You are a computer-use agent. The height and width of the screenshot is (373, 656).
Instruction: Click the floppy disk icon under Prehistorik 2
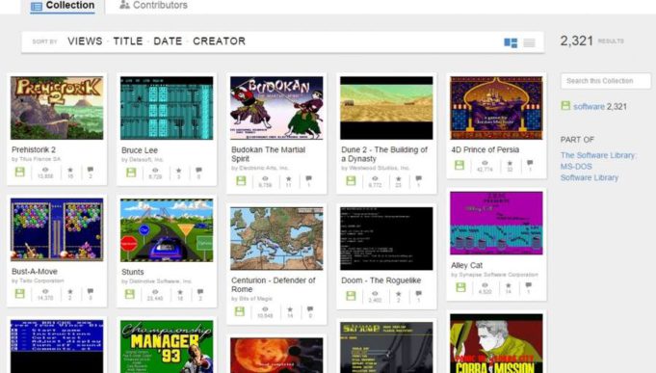coord(20,172)
